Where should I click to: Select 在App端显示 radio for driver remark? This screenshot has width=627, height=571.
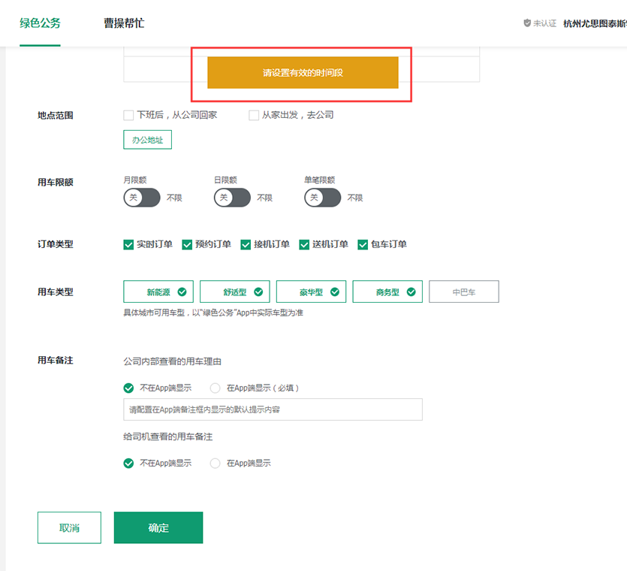pyautogui.click(x=216, y=464)
